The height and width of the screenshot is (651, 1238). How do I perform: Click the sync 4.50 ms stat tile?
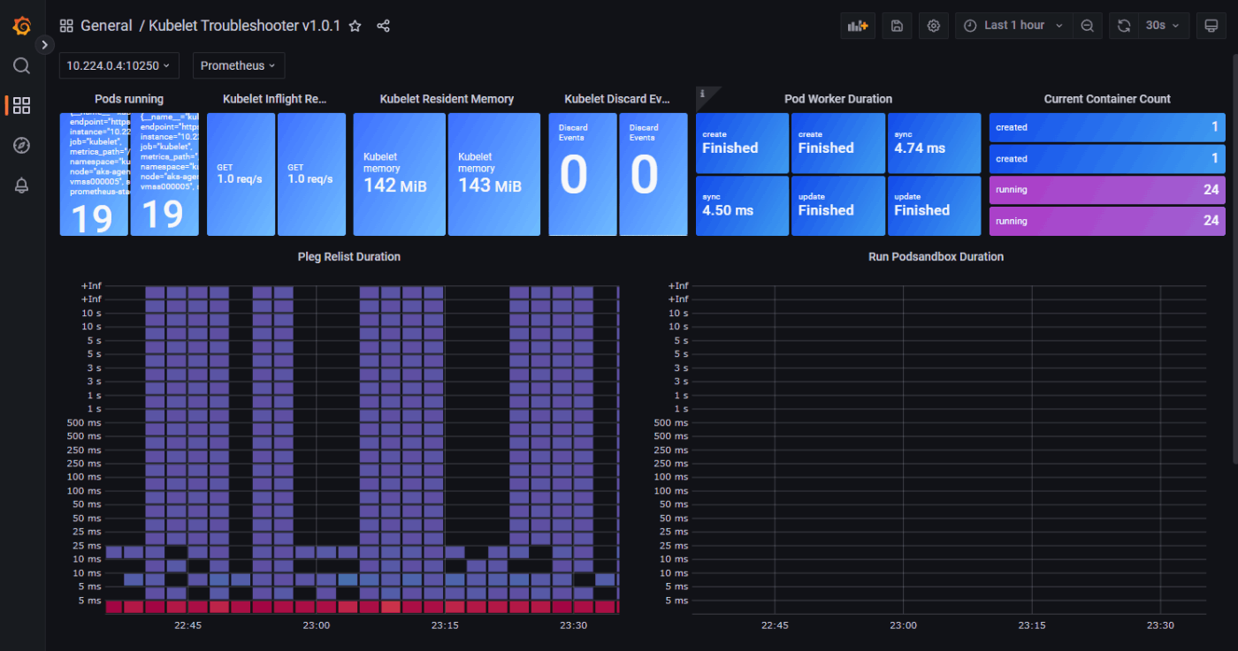click(742, 205)
